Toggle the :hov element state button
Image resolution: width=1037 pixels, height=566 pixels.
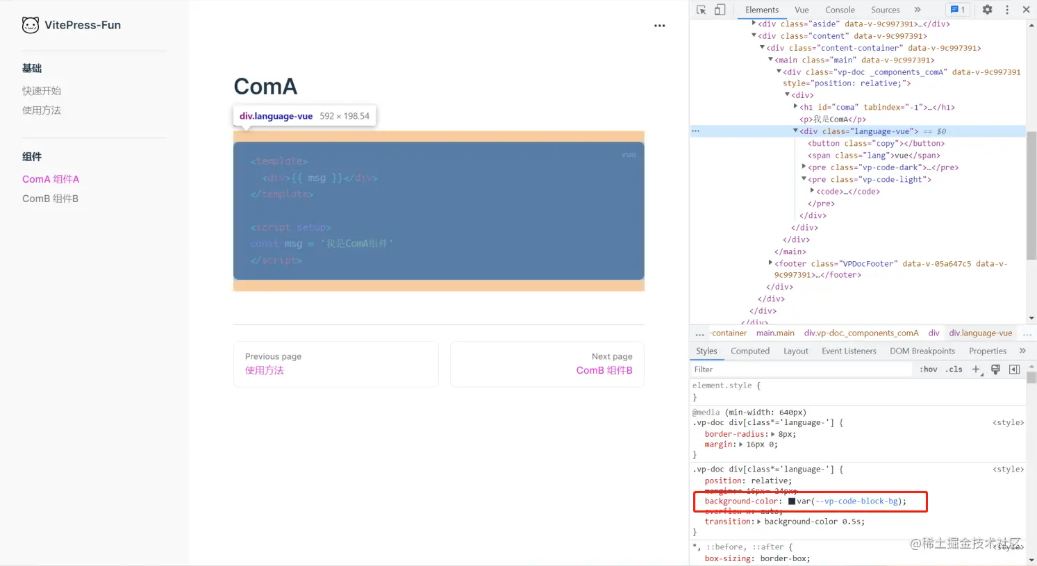(x=929, y=369)
